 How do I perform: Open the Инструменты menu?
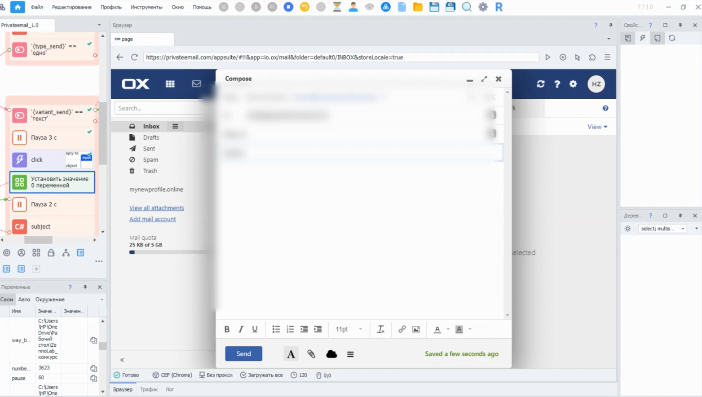(146, 7)
